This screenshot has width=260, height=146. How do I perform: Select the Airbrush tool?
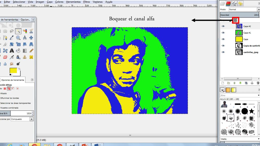(12, 57)
